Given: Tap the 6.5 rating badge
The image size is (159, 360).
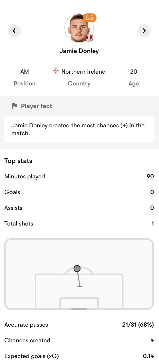Looking at the screenshot, I should pyautogui.click(x=90, y=18).
